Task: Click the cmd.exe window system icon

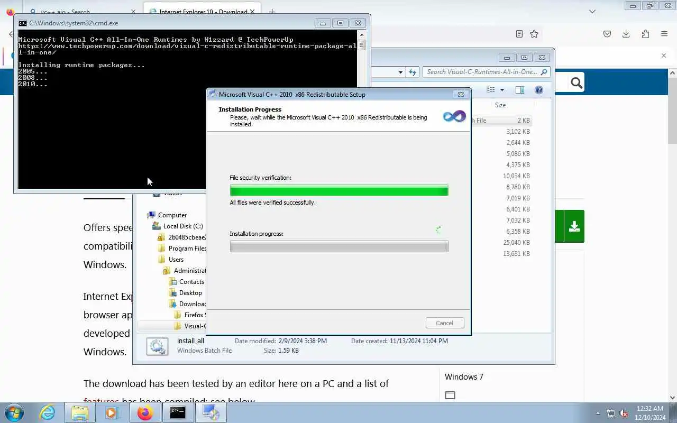Action: click(x=22, y=23)
